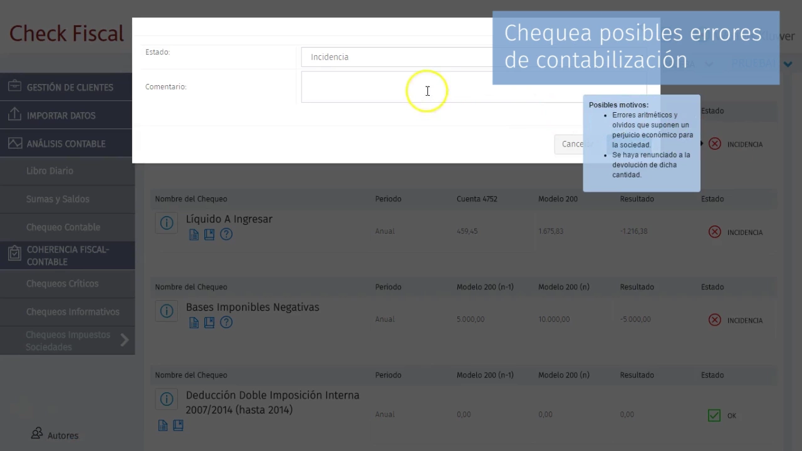Click Líquido A Ingresar check title

(229, 219)
